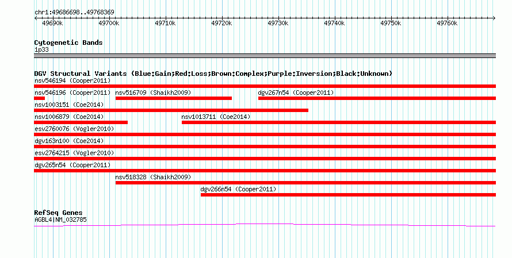The width and height of the screenshot is (512, 258).
Task: Click the 49730k ruler tick label
Action: (278, 23)
